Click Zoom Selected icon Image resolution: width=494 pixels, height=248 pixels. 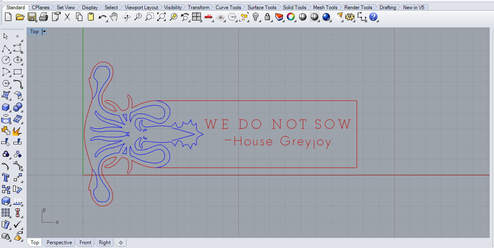click(x=173, y=17)
